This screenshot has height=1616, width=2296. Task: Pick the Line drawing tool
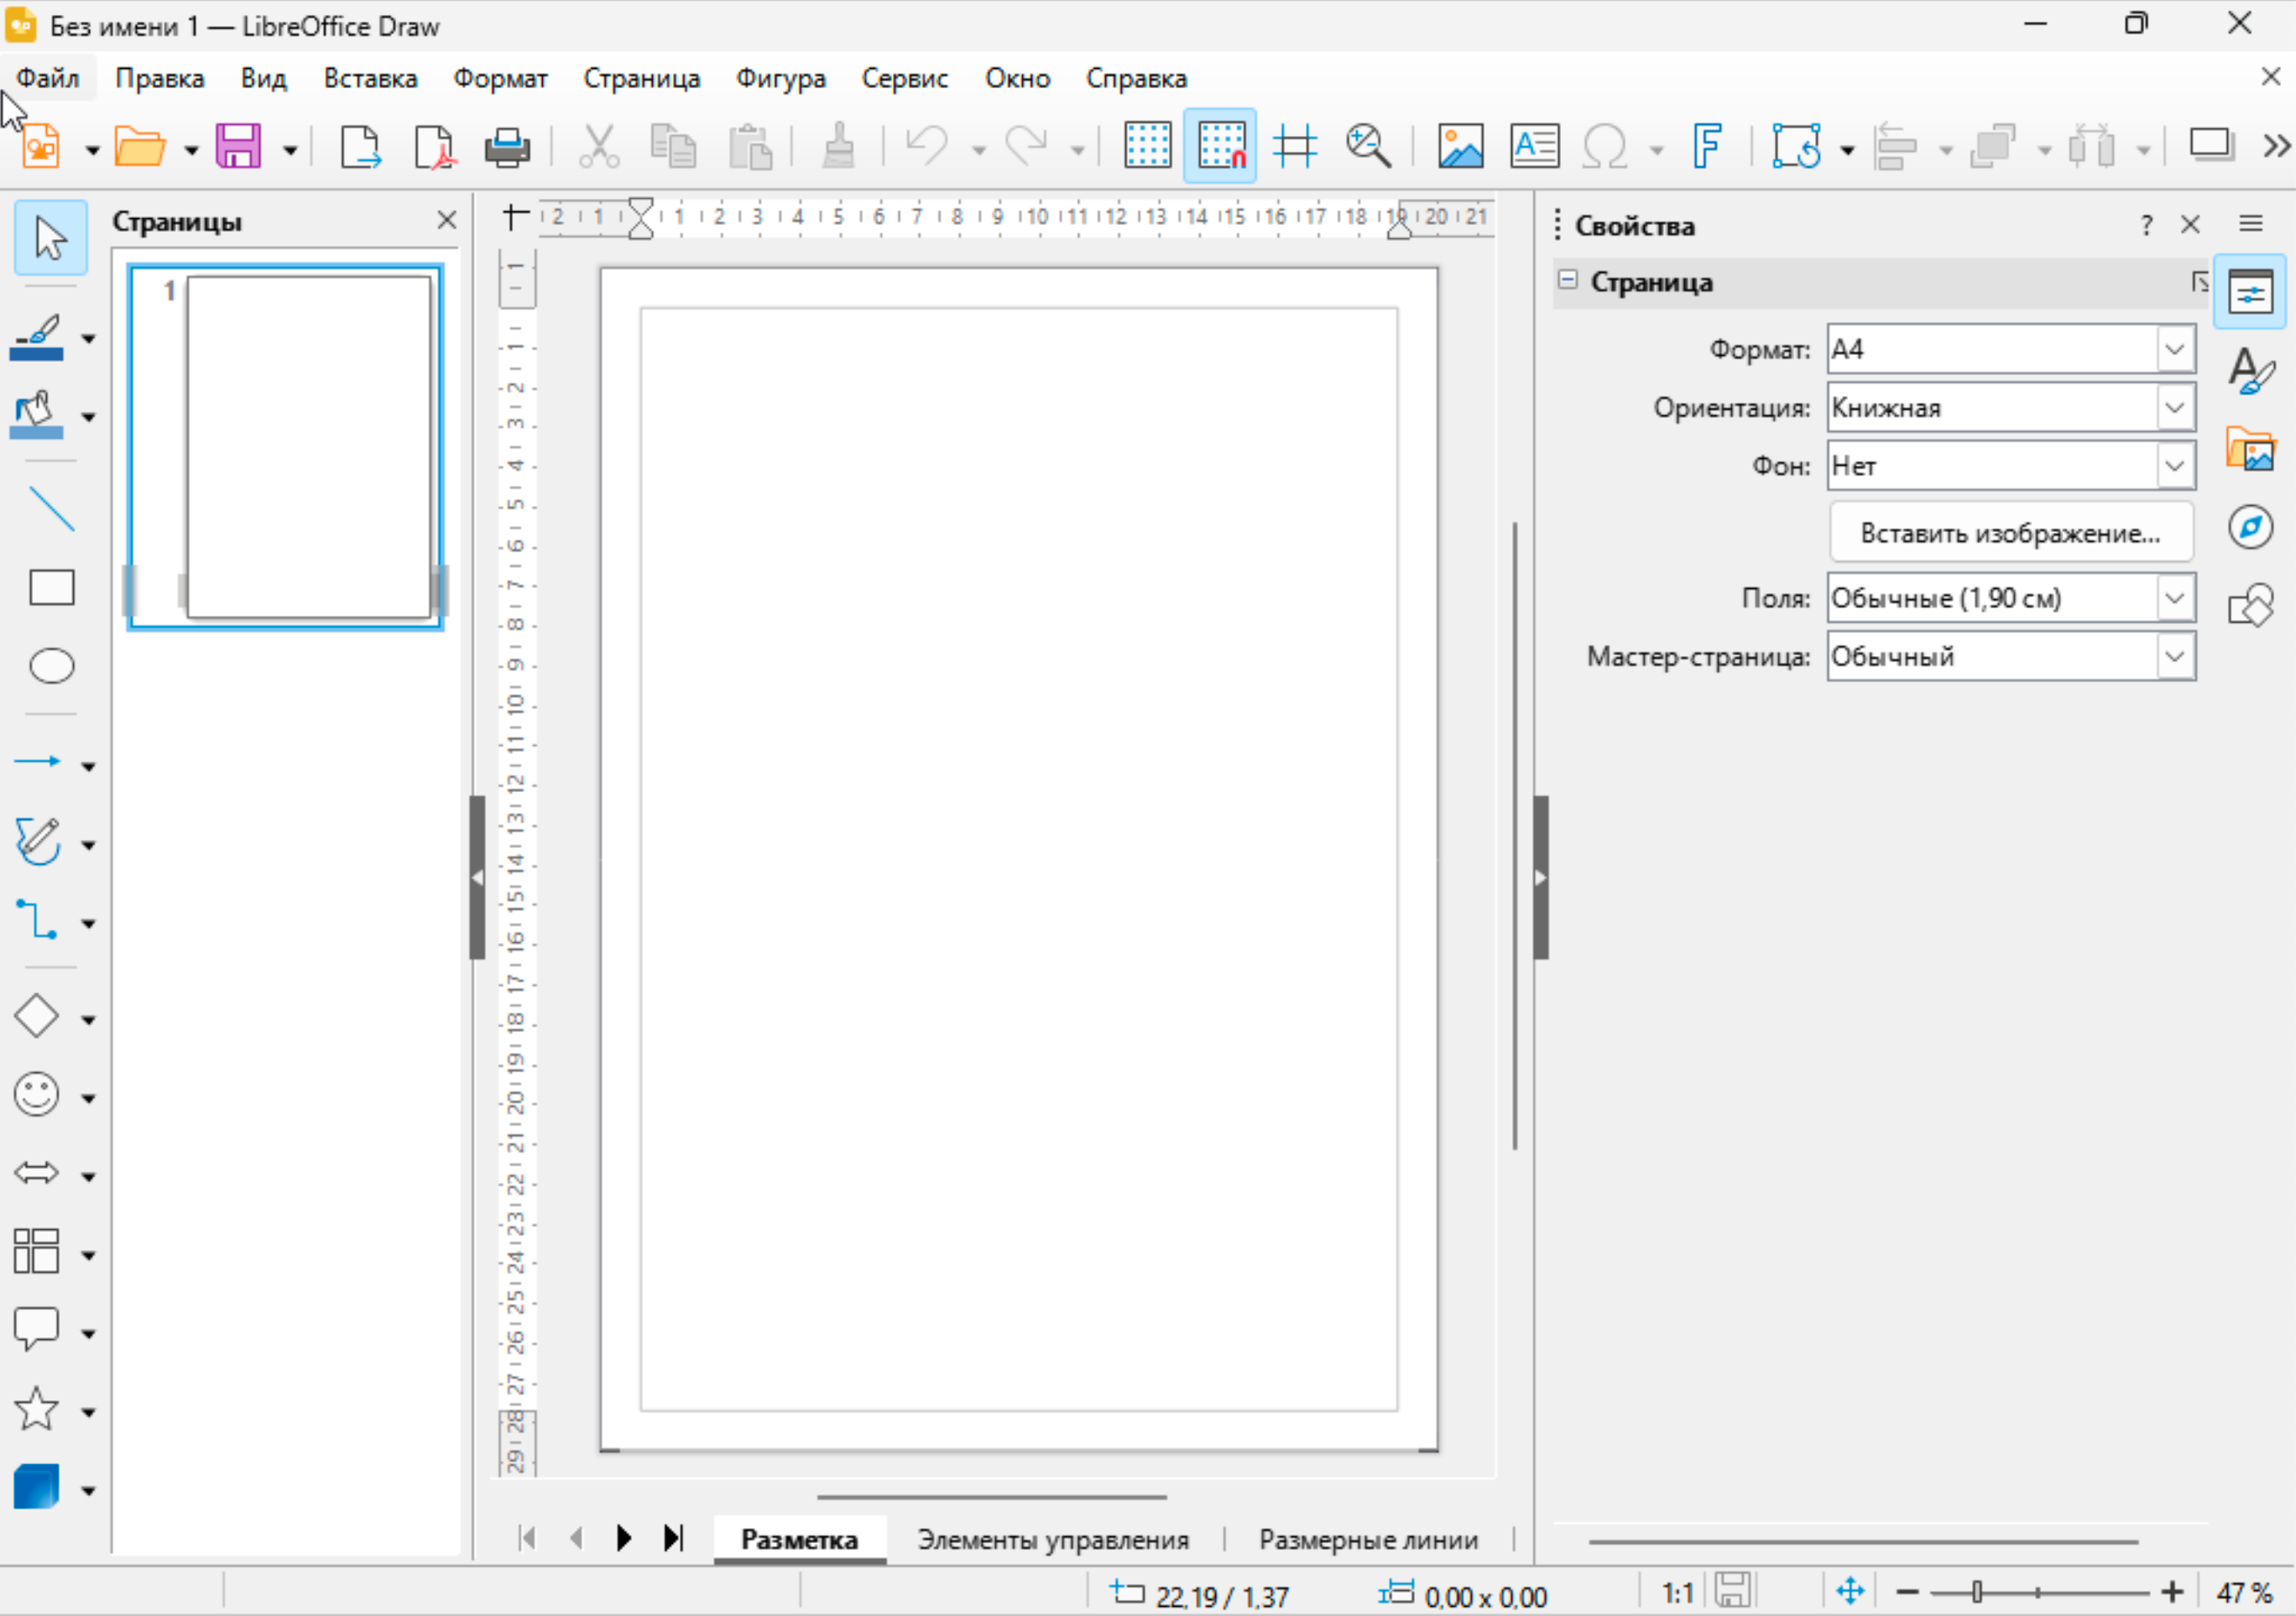[51, 509]
